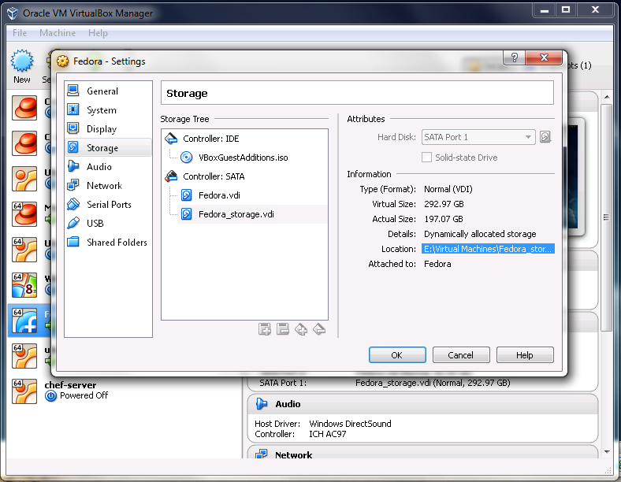
Task: Click the remove controller icon
Action: tap(319, 329)
